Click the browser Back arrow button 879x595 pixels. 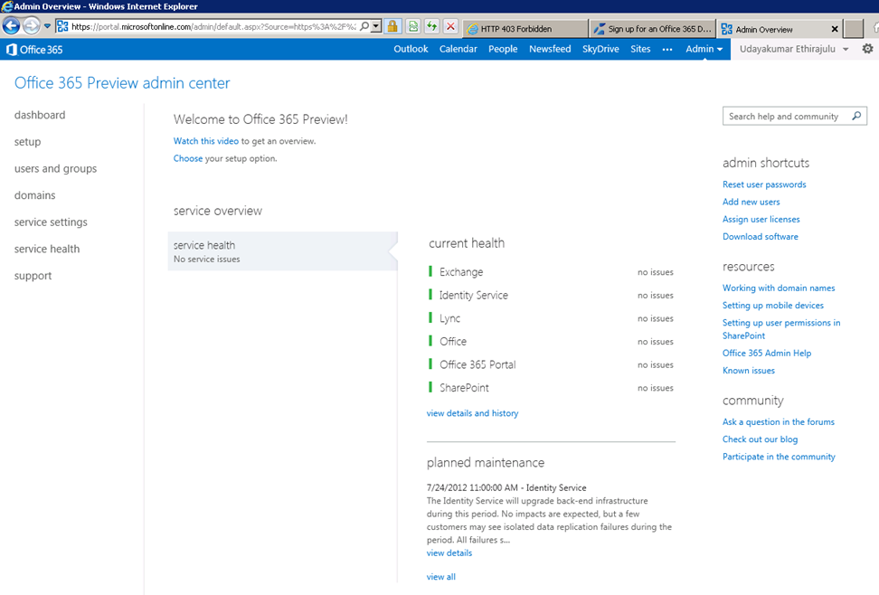(11, 26)
